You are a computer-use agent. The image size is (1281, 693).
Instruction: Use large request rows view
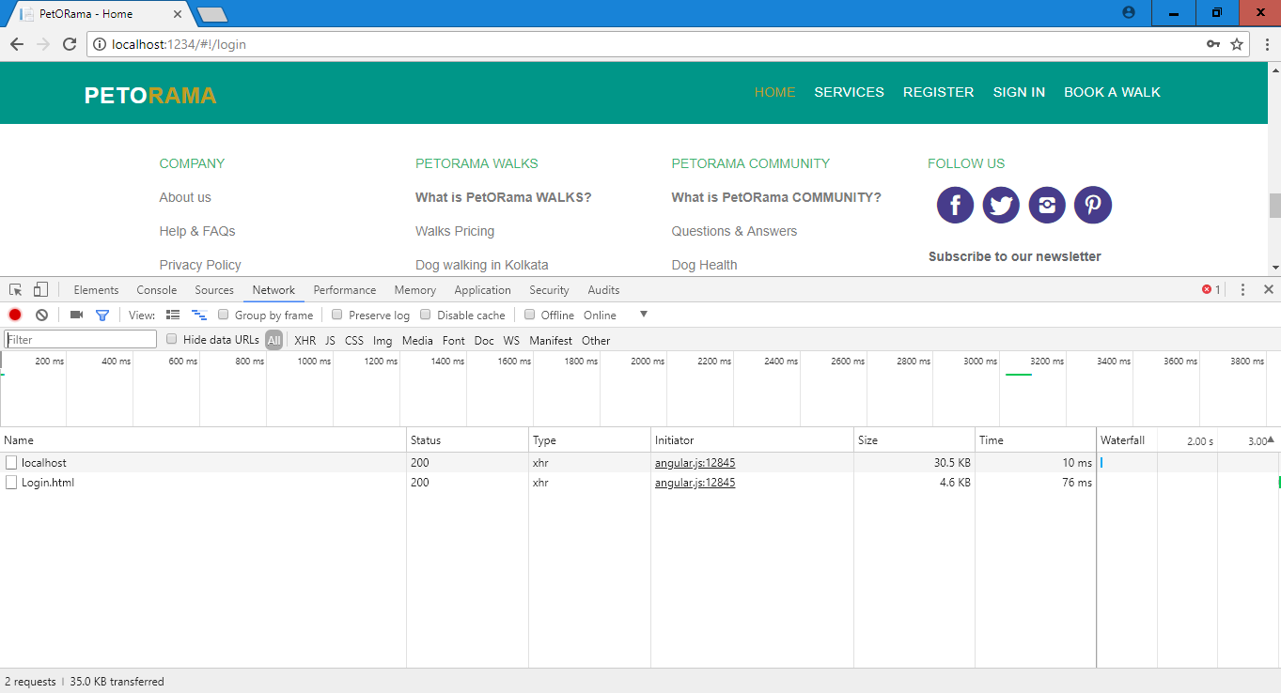[173, 315]
